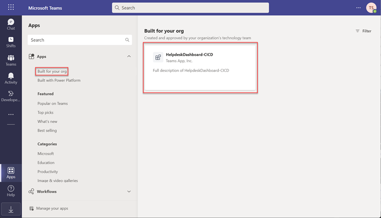Screen dimensions: 381x218
Task: Open the Productivity category
Action: coord(48,172)
